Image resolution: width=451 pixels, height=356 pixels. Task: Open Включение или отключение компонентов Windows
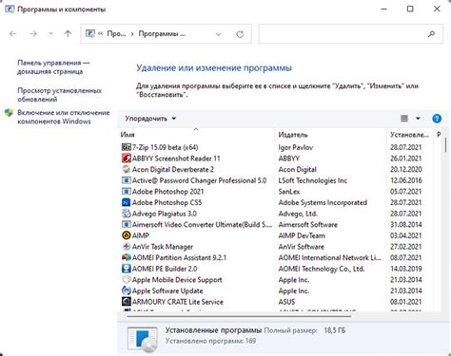click(64, 117)
